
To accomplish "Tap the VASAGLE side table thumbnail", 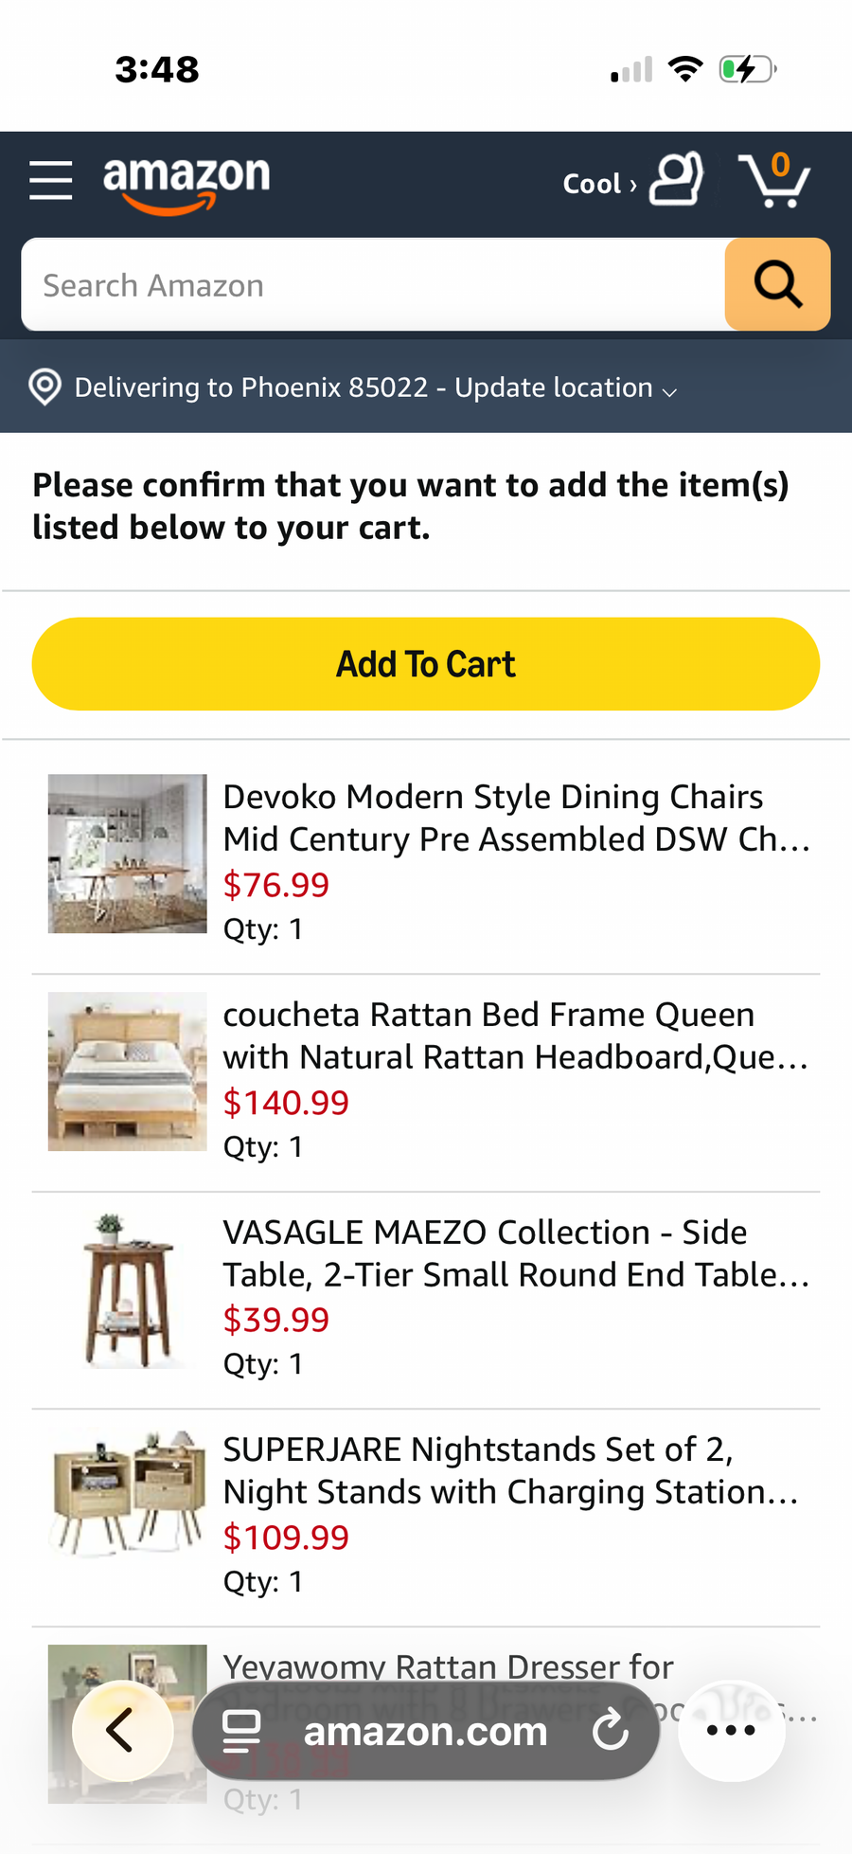I will click(128, 1289).
